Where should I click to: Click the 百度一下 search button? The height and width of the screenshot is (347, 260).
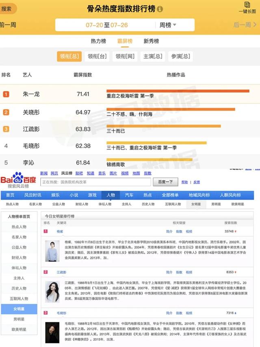pos(165,182)
